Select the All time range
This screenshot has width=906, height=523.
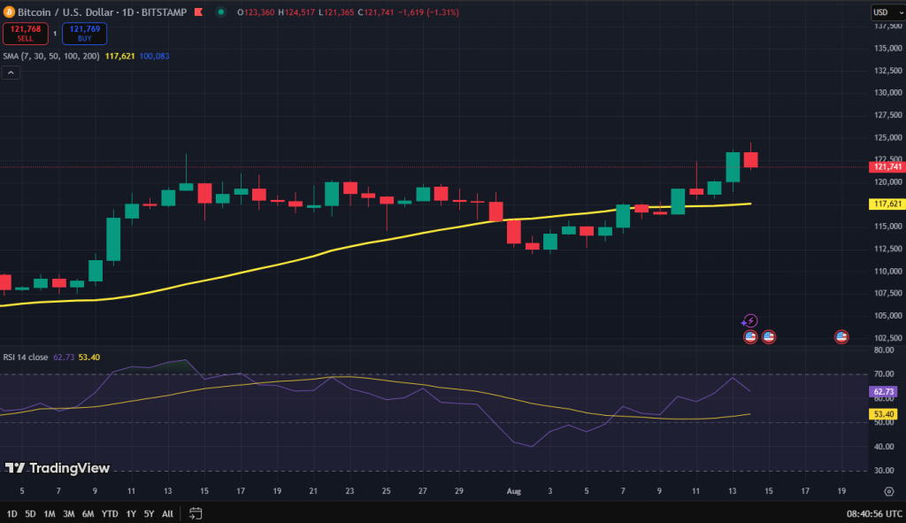pyautogui.click(x=167, y=514)
